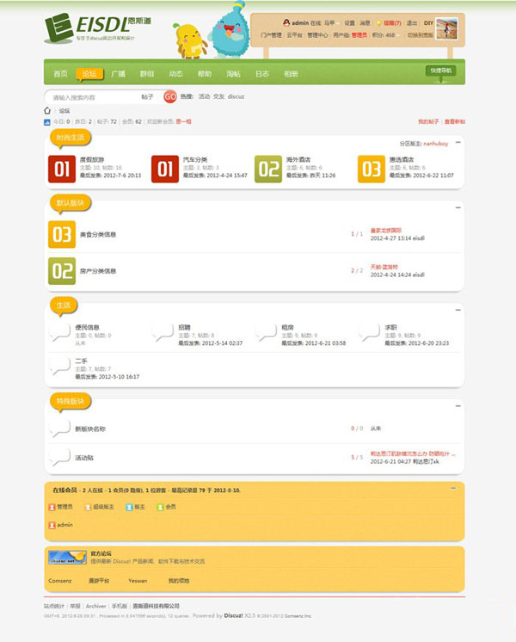Viewport: 516px width, 642px height.
Task: Open the 美食分类信息 forum title
Action: pyautogui.click(x=98, y=235)
